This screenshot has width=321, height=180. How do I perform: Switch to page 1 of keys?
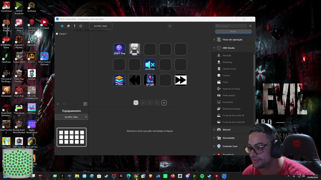(136, 103)
